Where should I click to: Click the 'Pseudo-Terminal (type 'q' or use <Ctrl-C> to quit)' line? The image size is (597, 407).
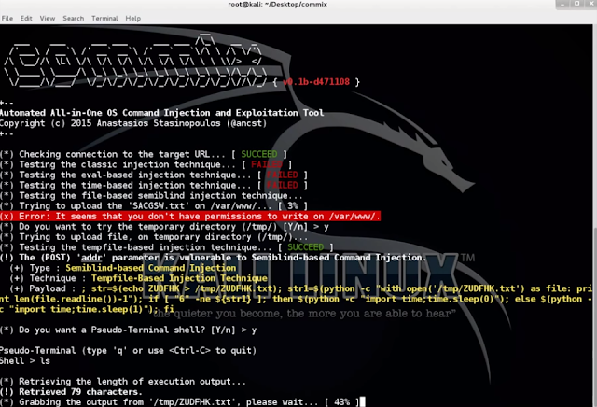coord(129,351)
